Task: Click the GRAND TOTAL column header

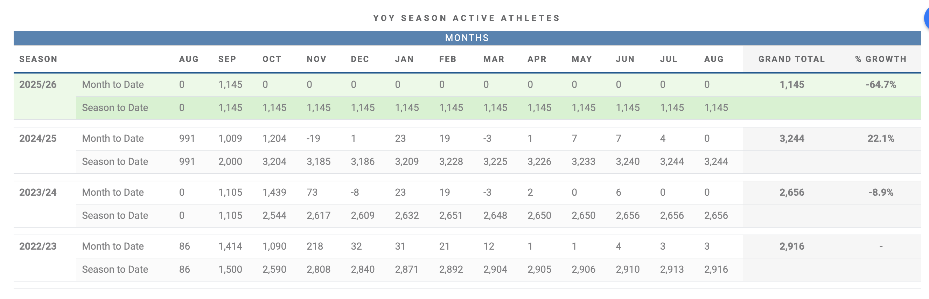Action: point(791,59)
